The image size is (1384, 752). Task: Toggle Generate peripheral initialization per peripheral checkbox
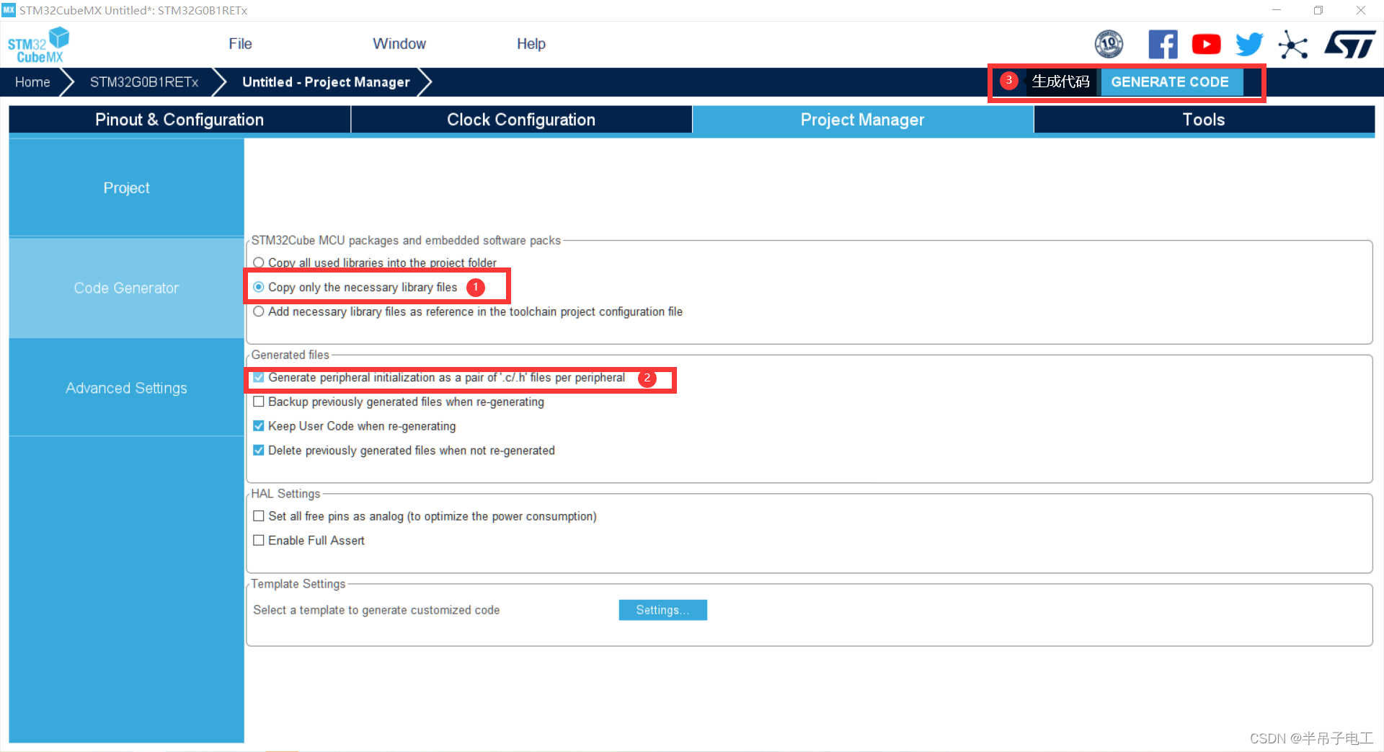259,377
